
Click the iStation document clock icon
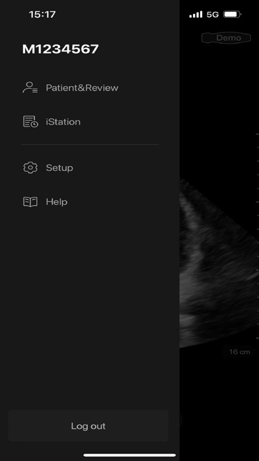click(30, 122)
